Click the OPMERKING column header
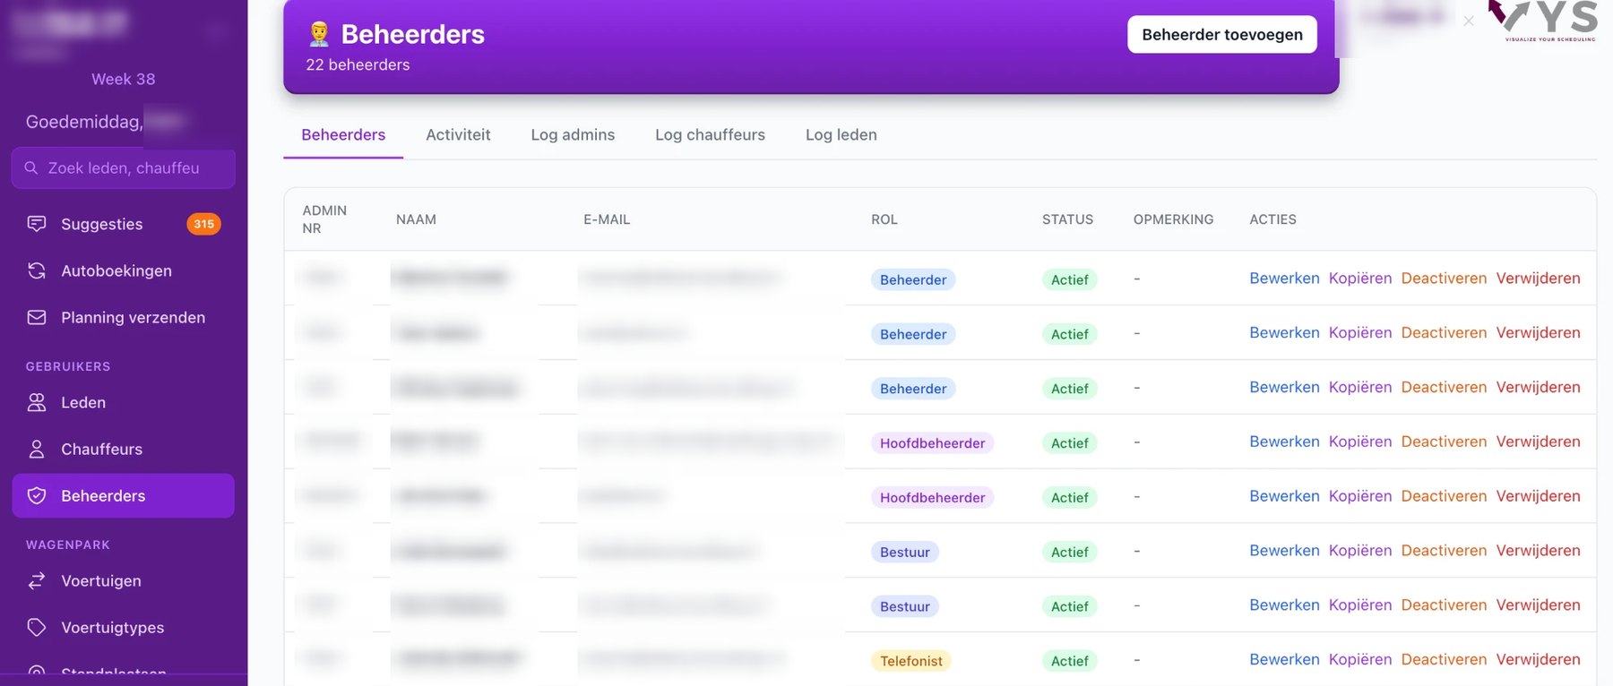Viewport: 1613px width, 686px height. pyautogui.click(x=1173, y=219)
